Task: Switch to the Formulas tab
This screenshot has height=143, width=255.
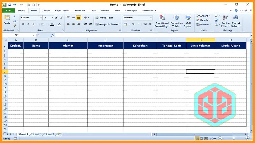Action: 80,10
